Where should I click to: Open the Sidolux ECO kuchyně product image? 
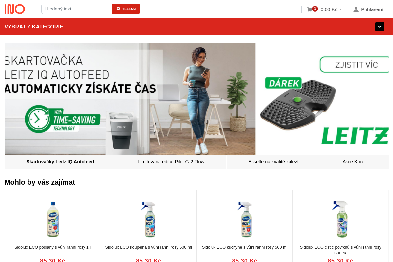coord(245,219)
